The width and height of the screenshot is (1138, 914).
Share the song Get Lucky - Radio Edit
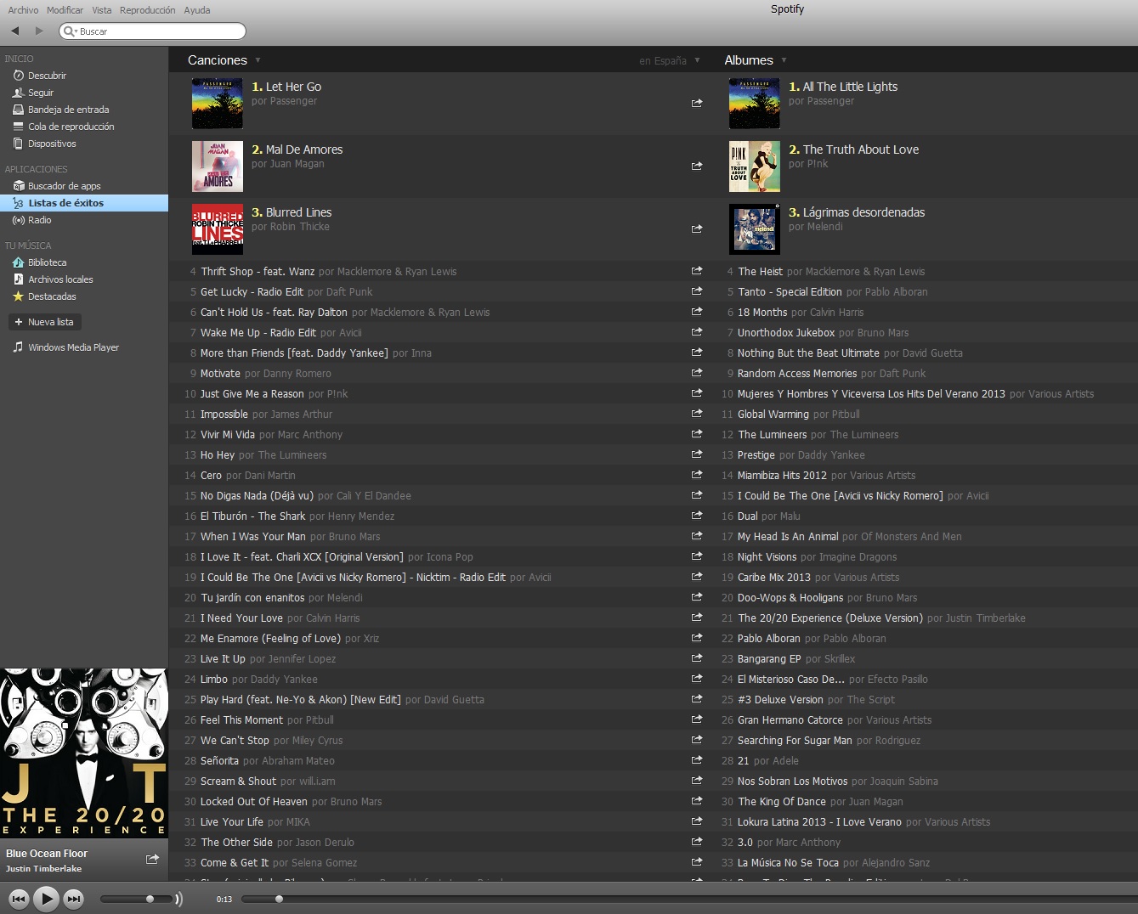click(697, 291)
